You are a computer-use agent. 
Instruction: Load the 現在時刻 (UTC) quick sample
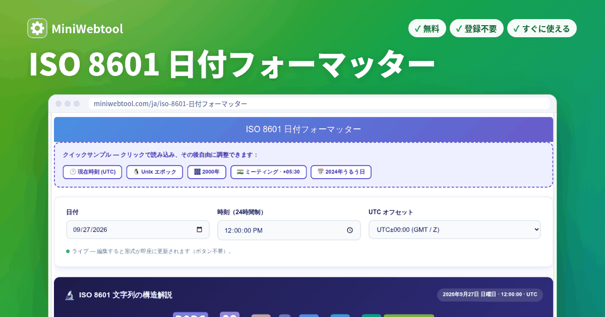coord(93,172)
